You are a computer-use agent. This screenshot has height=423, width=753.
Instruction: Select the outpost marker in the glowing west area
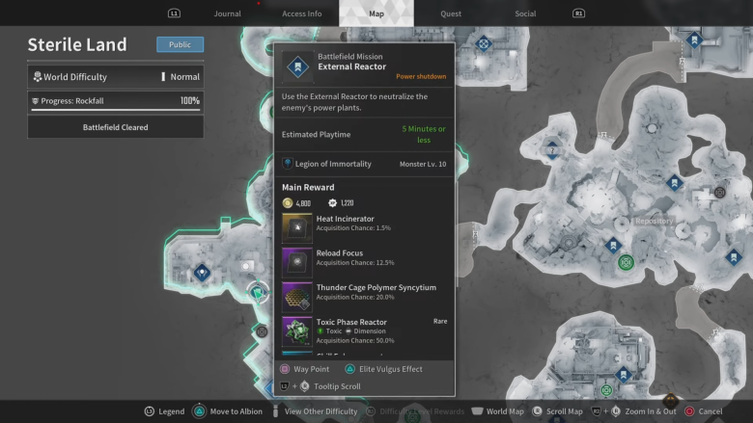(202, 273)
